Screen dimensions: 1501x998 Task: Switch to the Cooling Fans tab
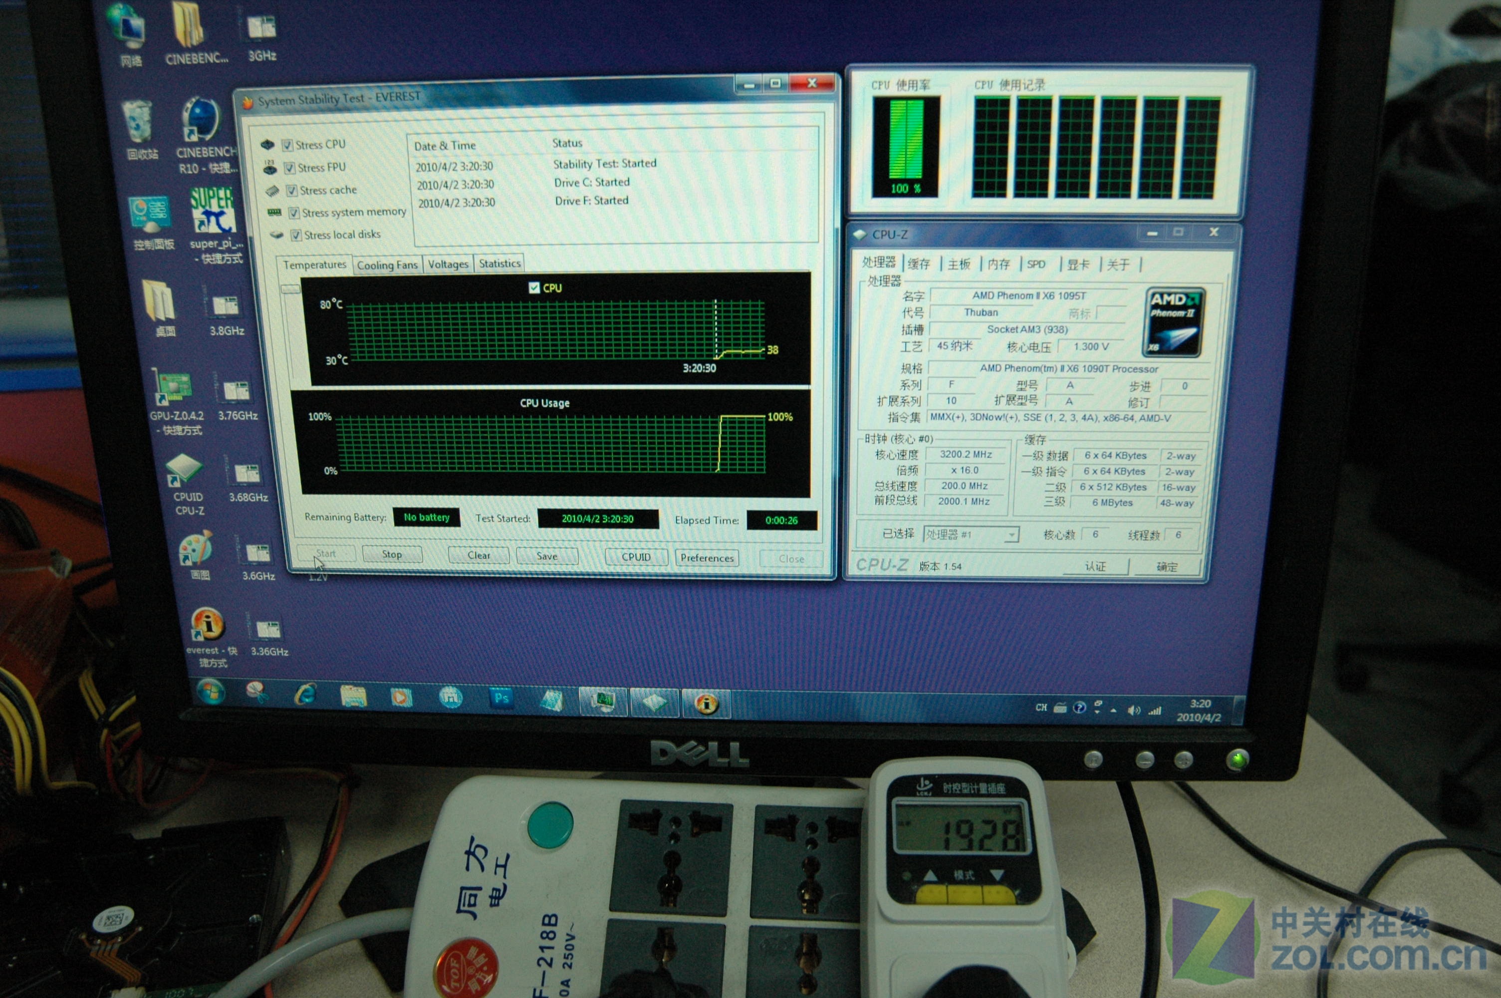(x=387, y=265)
